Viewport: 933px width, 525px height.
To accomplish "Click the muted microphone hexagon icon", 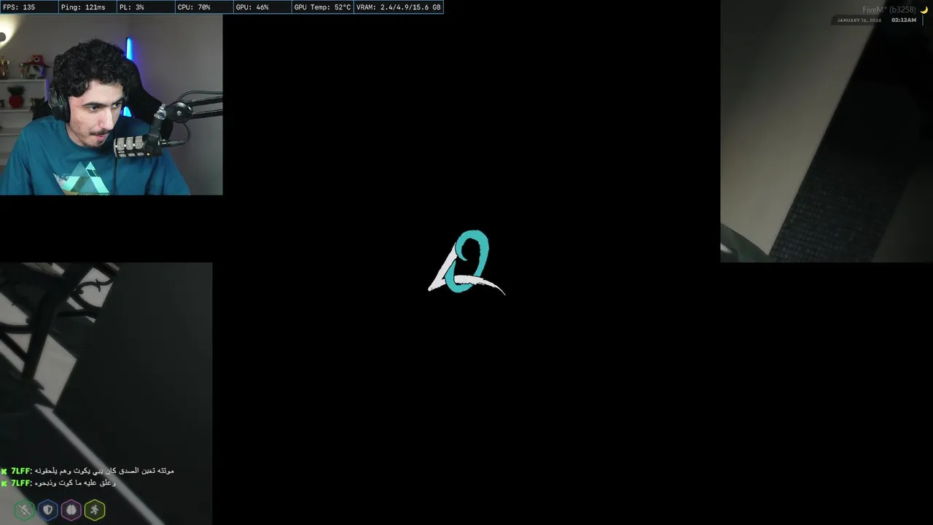I will pyautogui.click(x=25, y=510).
